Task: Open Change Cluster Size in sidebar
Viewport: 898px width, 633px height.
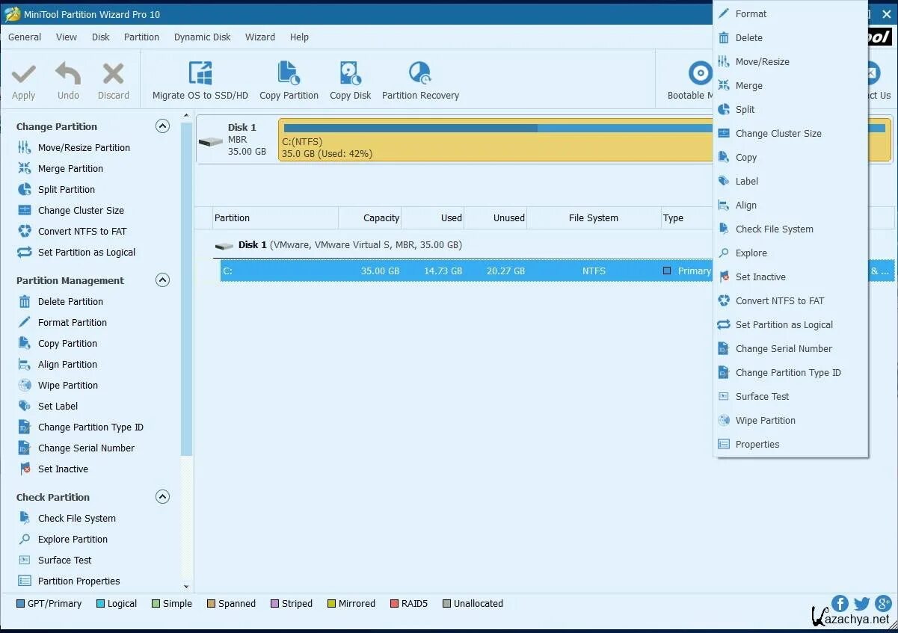Action: click(x=81, y=211)
